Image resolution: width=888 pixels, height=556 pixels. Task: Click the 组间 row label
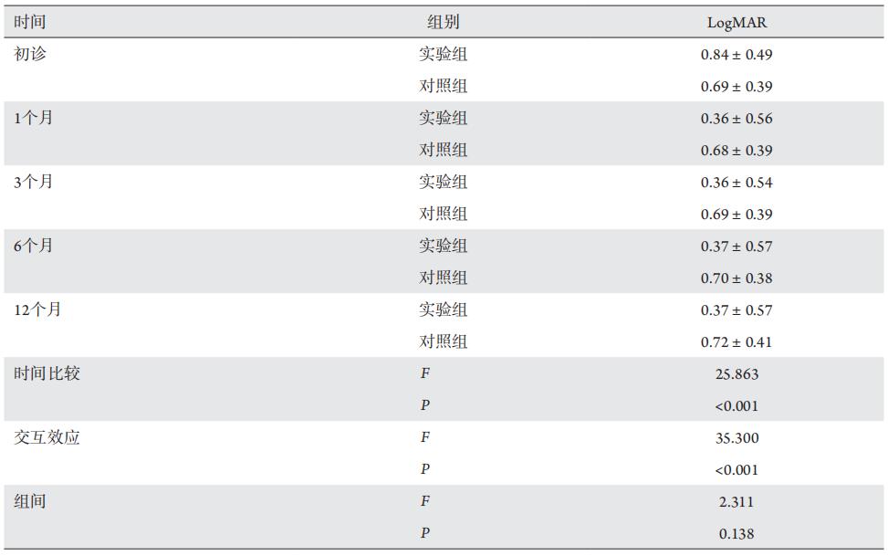point(29,502)
